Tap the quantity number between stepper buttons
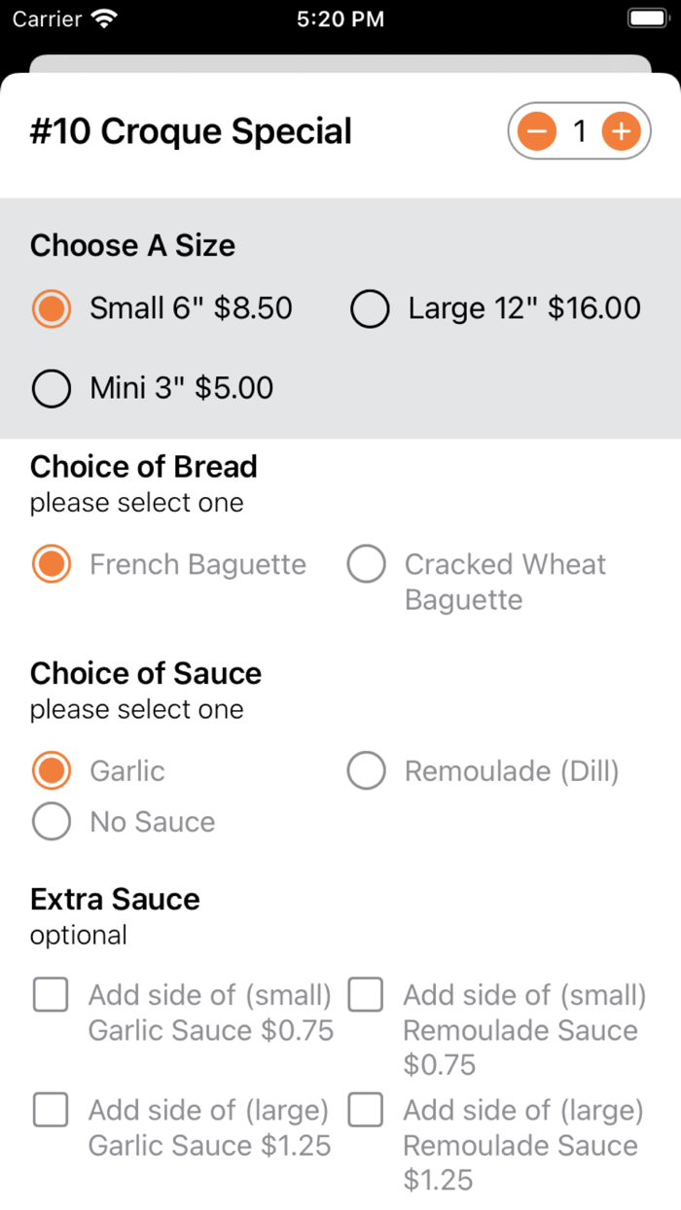Viewport: 681px width, 1210px height. (579, 130)
